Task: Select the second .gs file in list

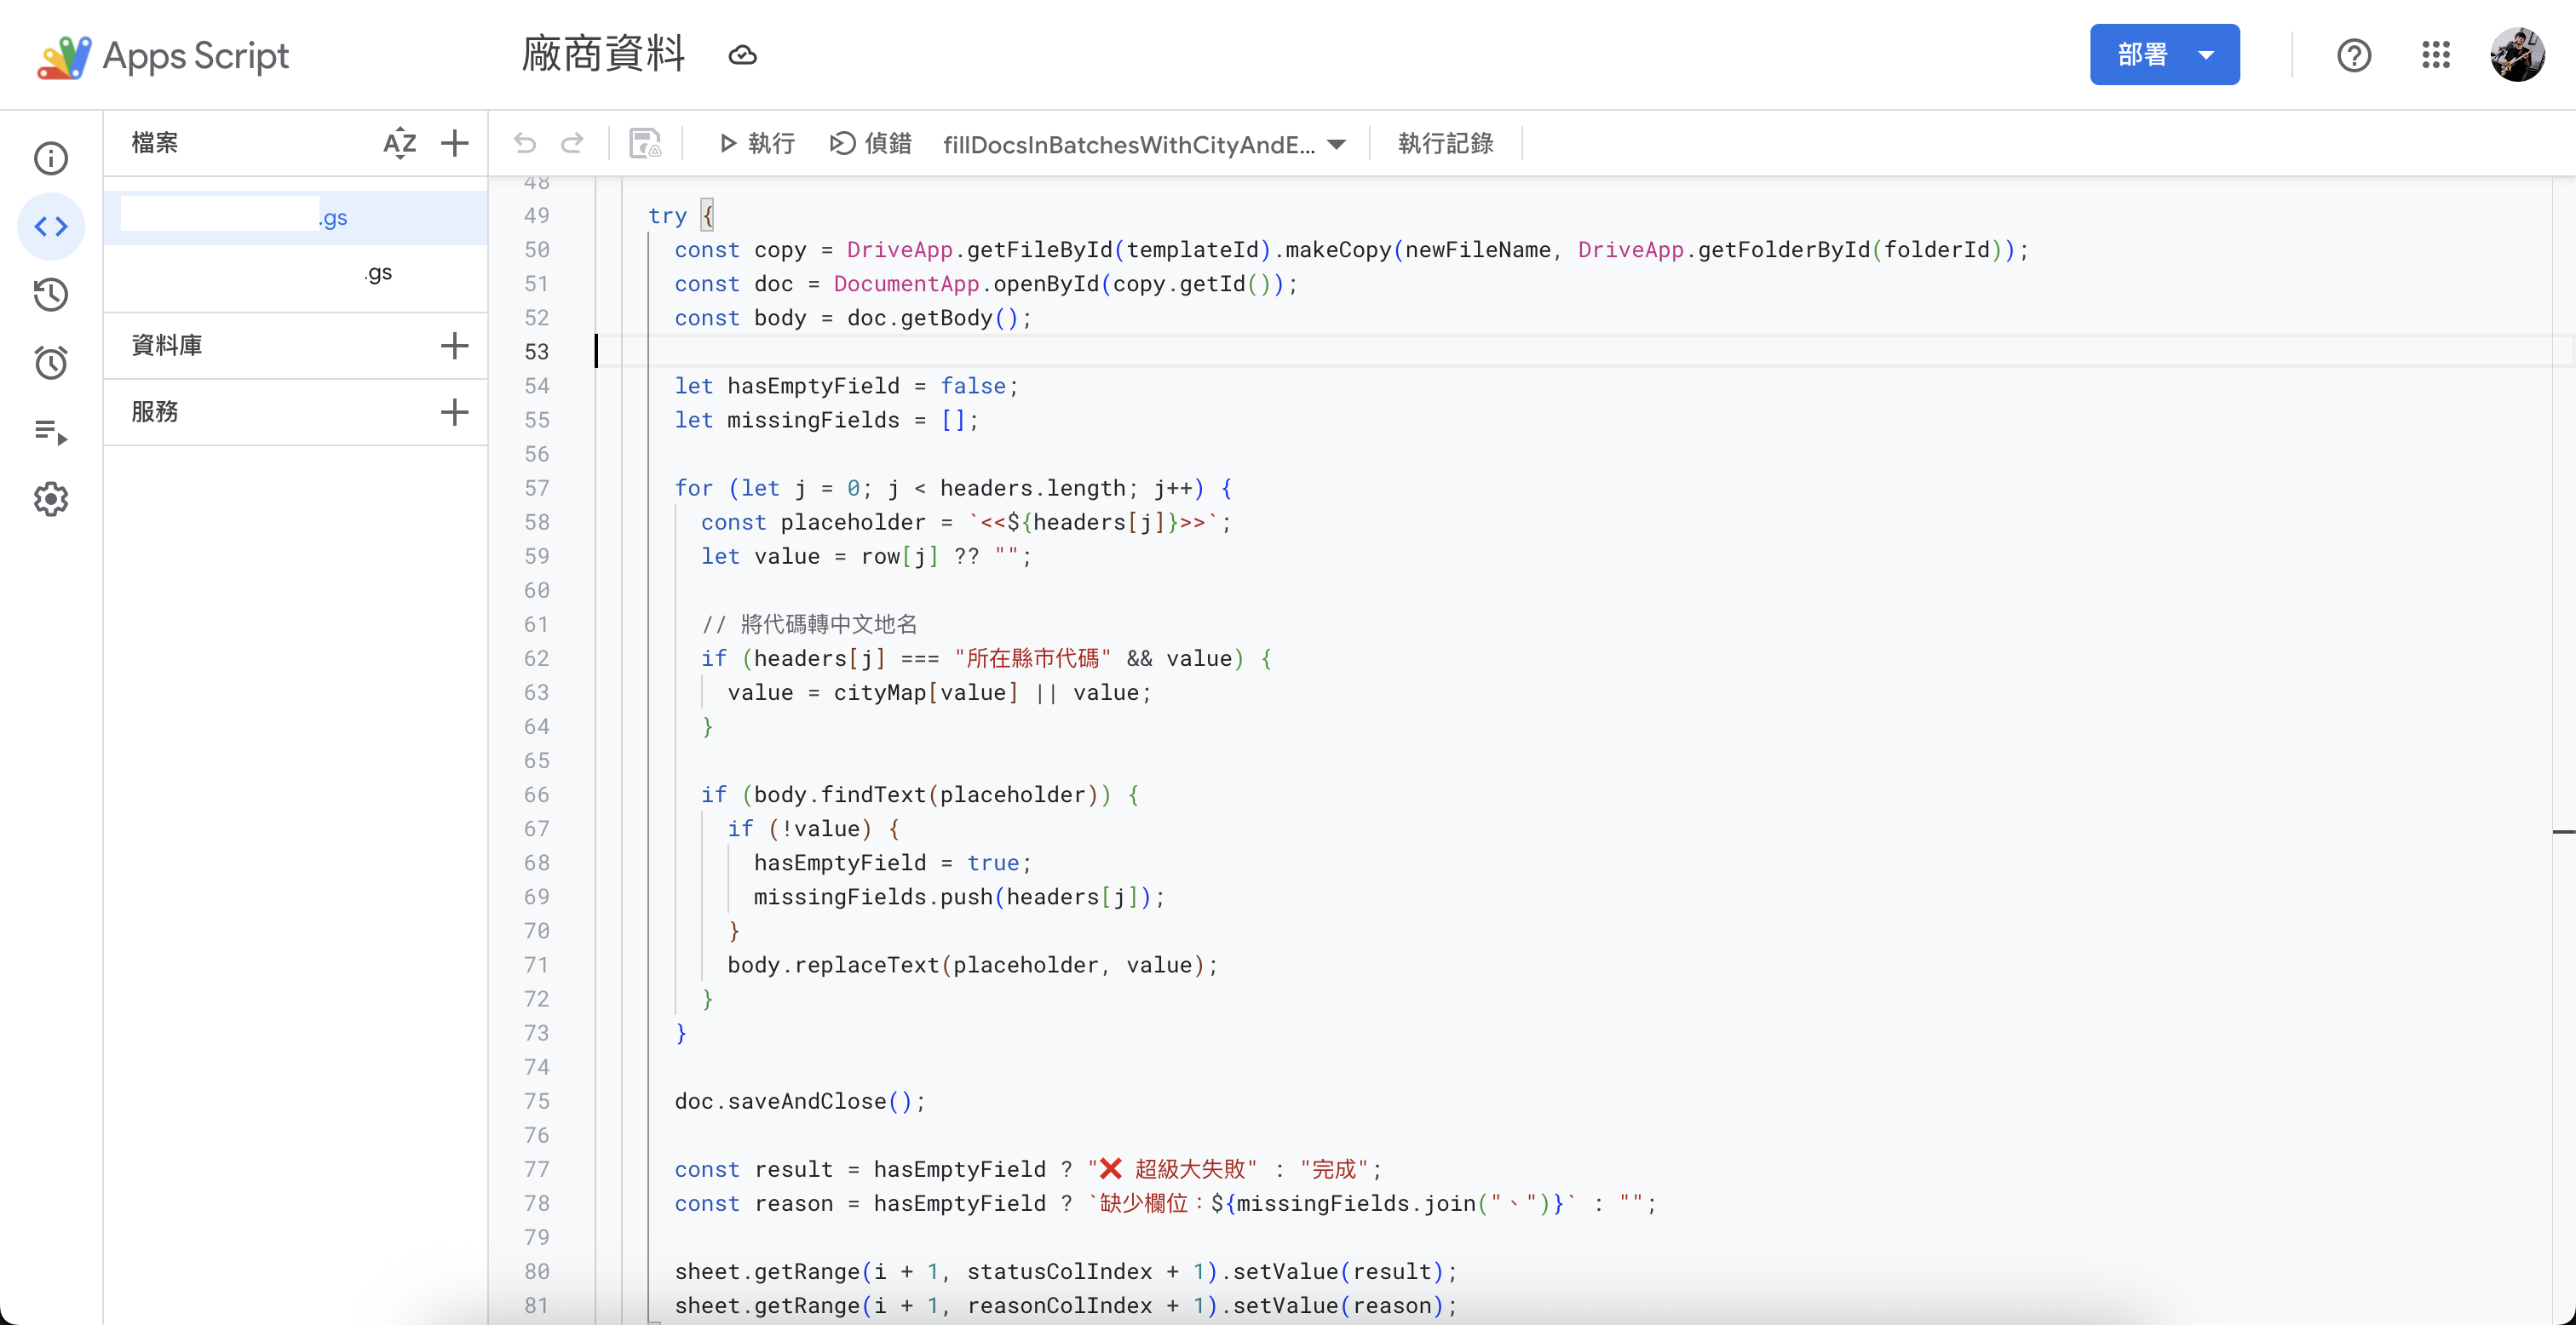Action: tap(377, 272)
